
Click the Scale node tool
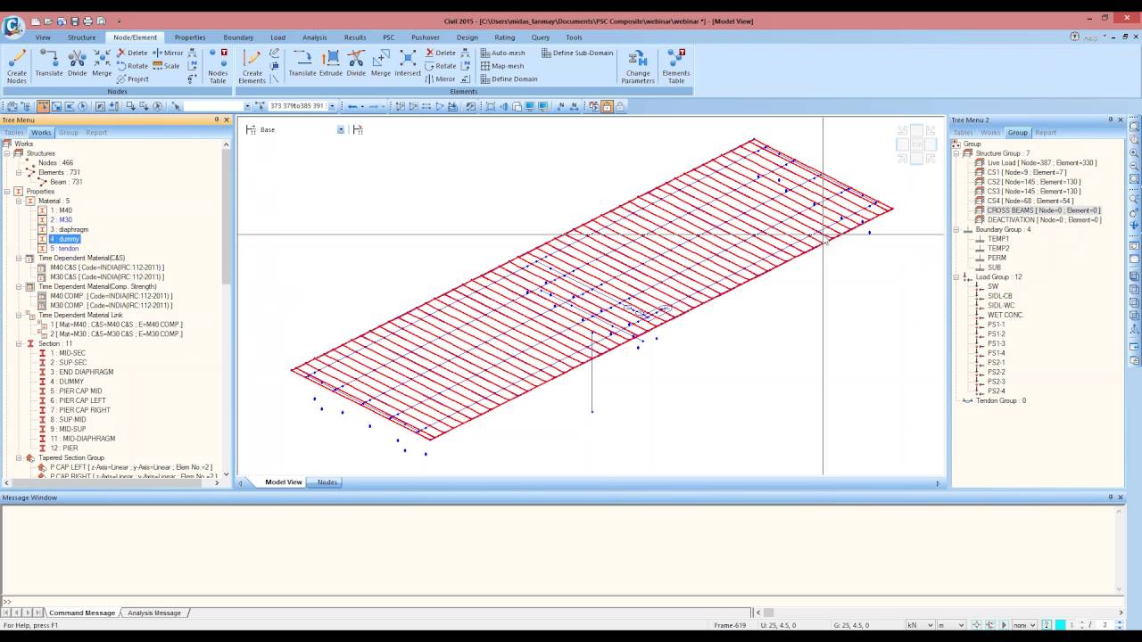point(167,66)
